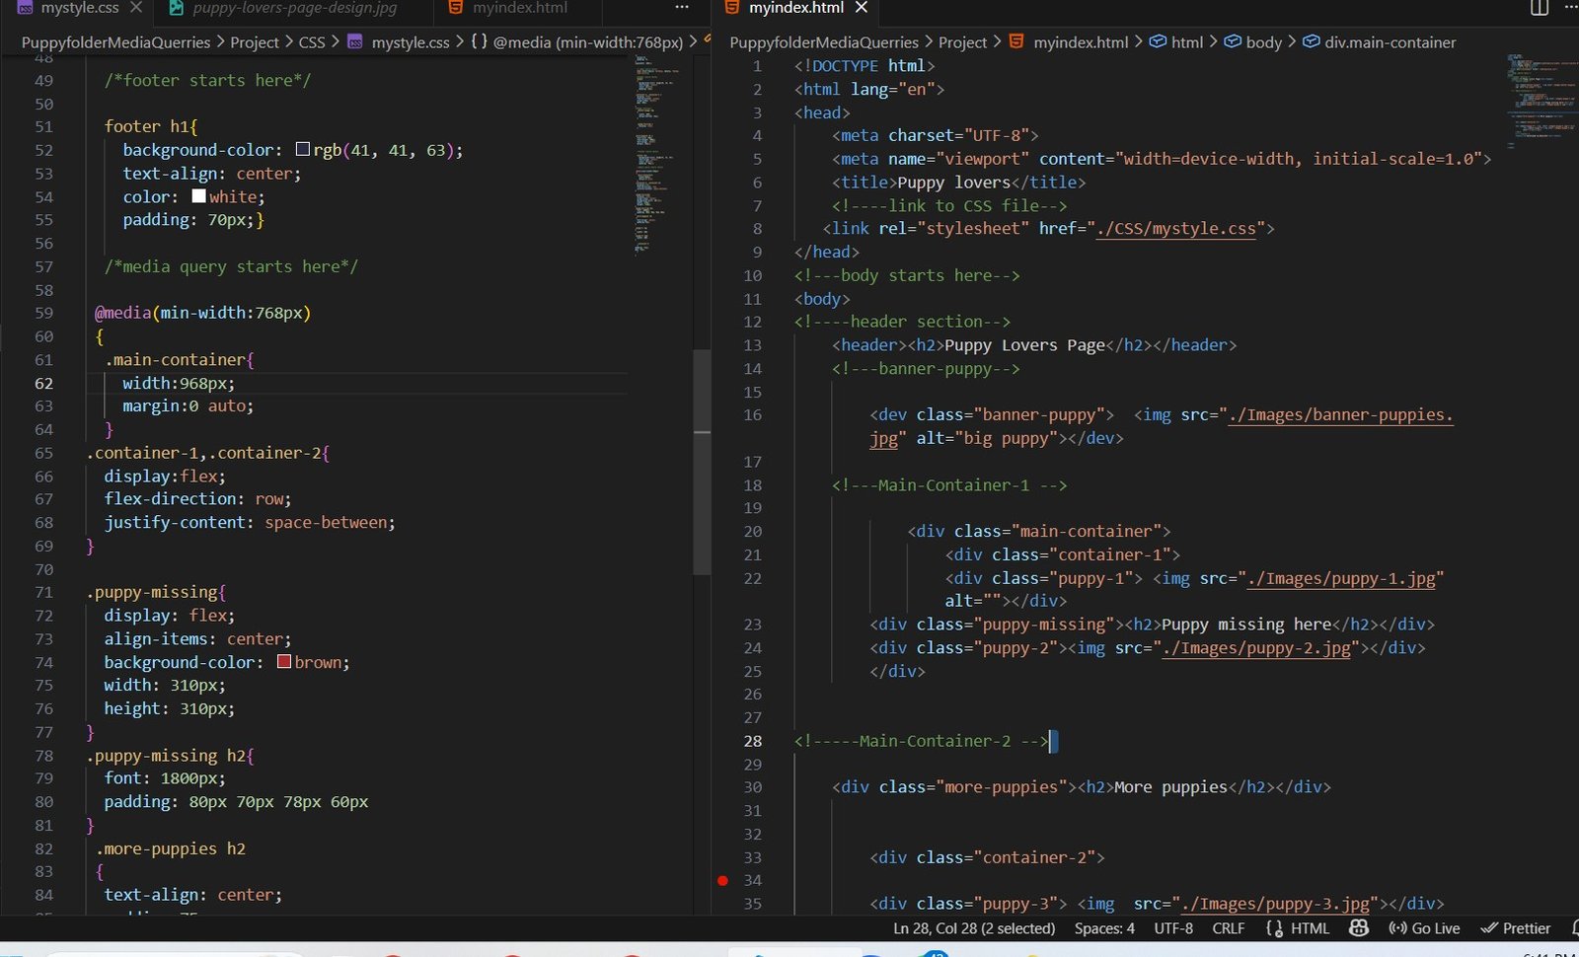Toggle the breakpoint dot at line 34

coord(723,880)
